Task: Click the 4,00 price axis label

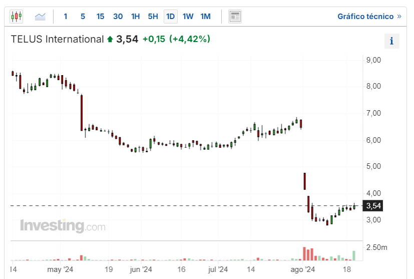Action: pyautogui.click(x=373, y=193)
